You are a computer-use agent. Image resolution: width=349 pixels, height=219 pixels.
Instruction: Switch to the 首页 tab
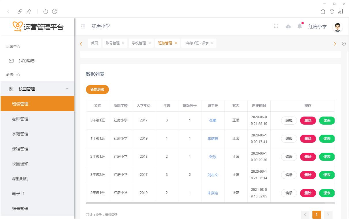click(x=95, y=43)
